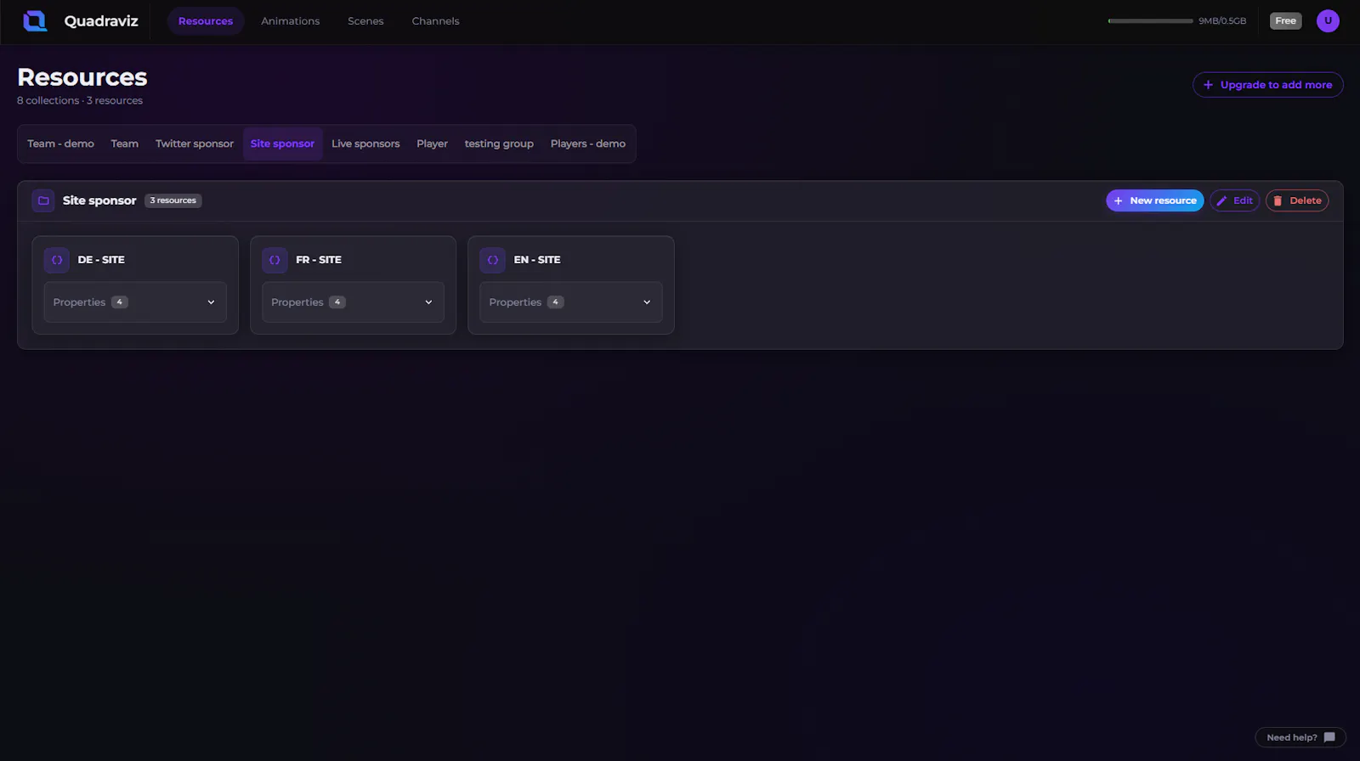
Task: Switch to Twitter sponsor tab
Action: (x=195, y=144)
